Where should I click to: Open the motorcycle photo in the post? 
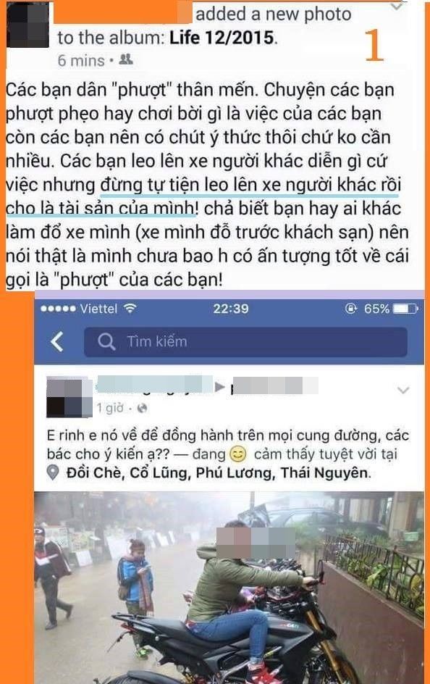(x=229, y=587)
